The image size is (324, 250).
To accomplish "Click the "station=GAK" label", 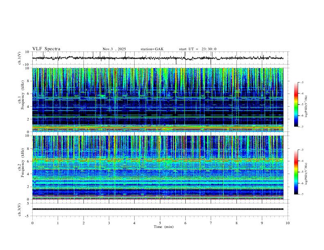I will point(152,49).
